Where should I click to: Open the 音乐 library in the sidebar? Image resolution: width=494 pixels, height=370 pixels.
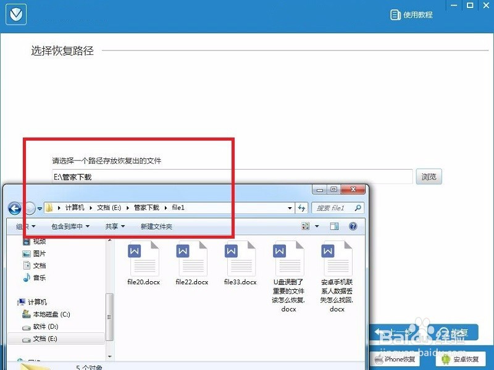coord(38,277)
